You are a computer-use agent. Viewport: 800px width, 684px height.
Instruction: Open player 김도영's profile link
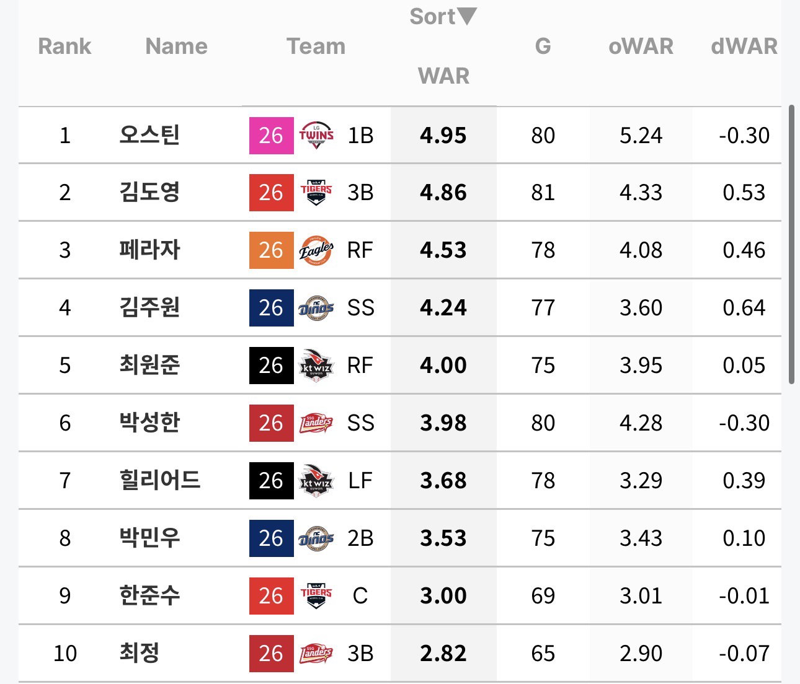(x=149, y=192)
